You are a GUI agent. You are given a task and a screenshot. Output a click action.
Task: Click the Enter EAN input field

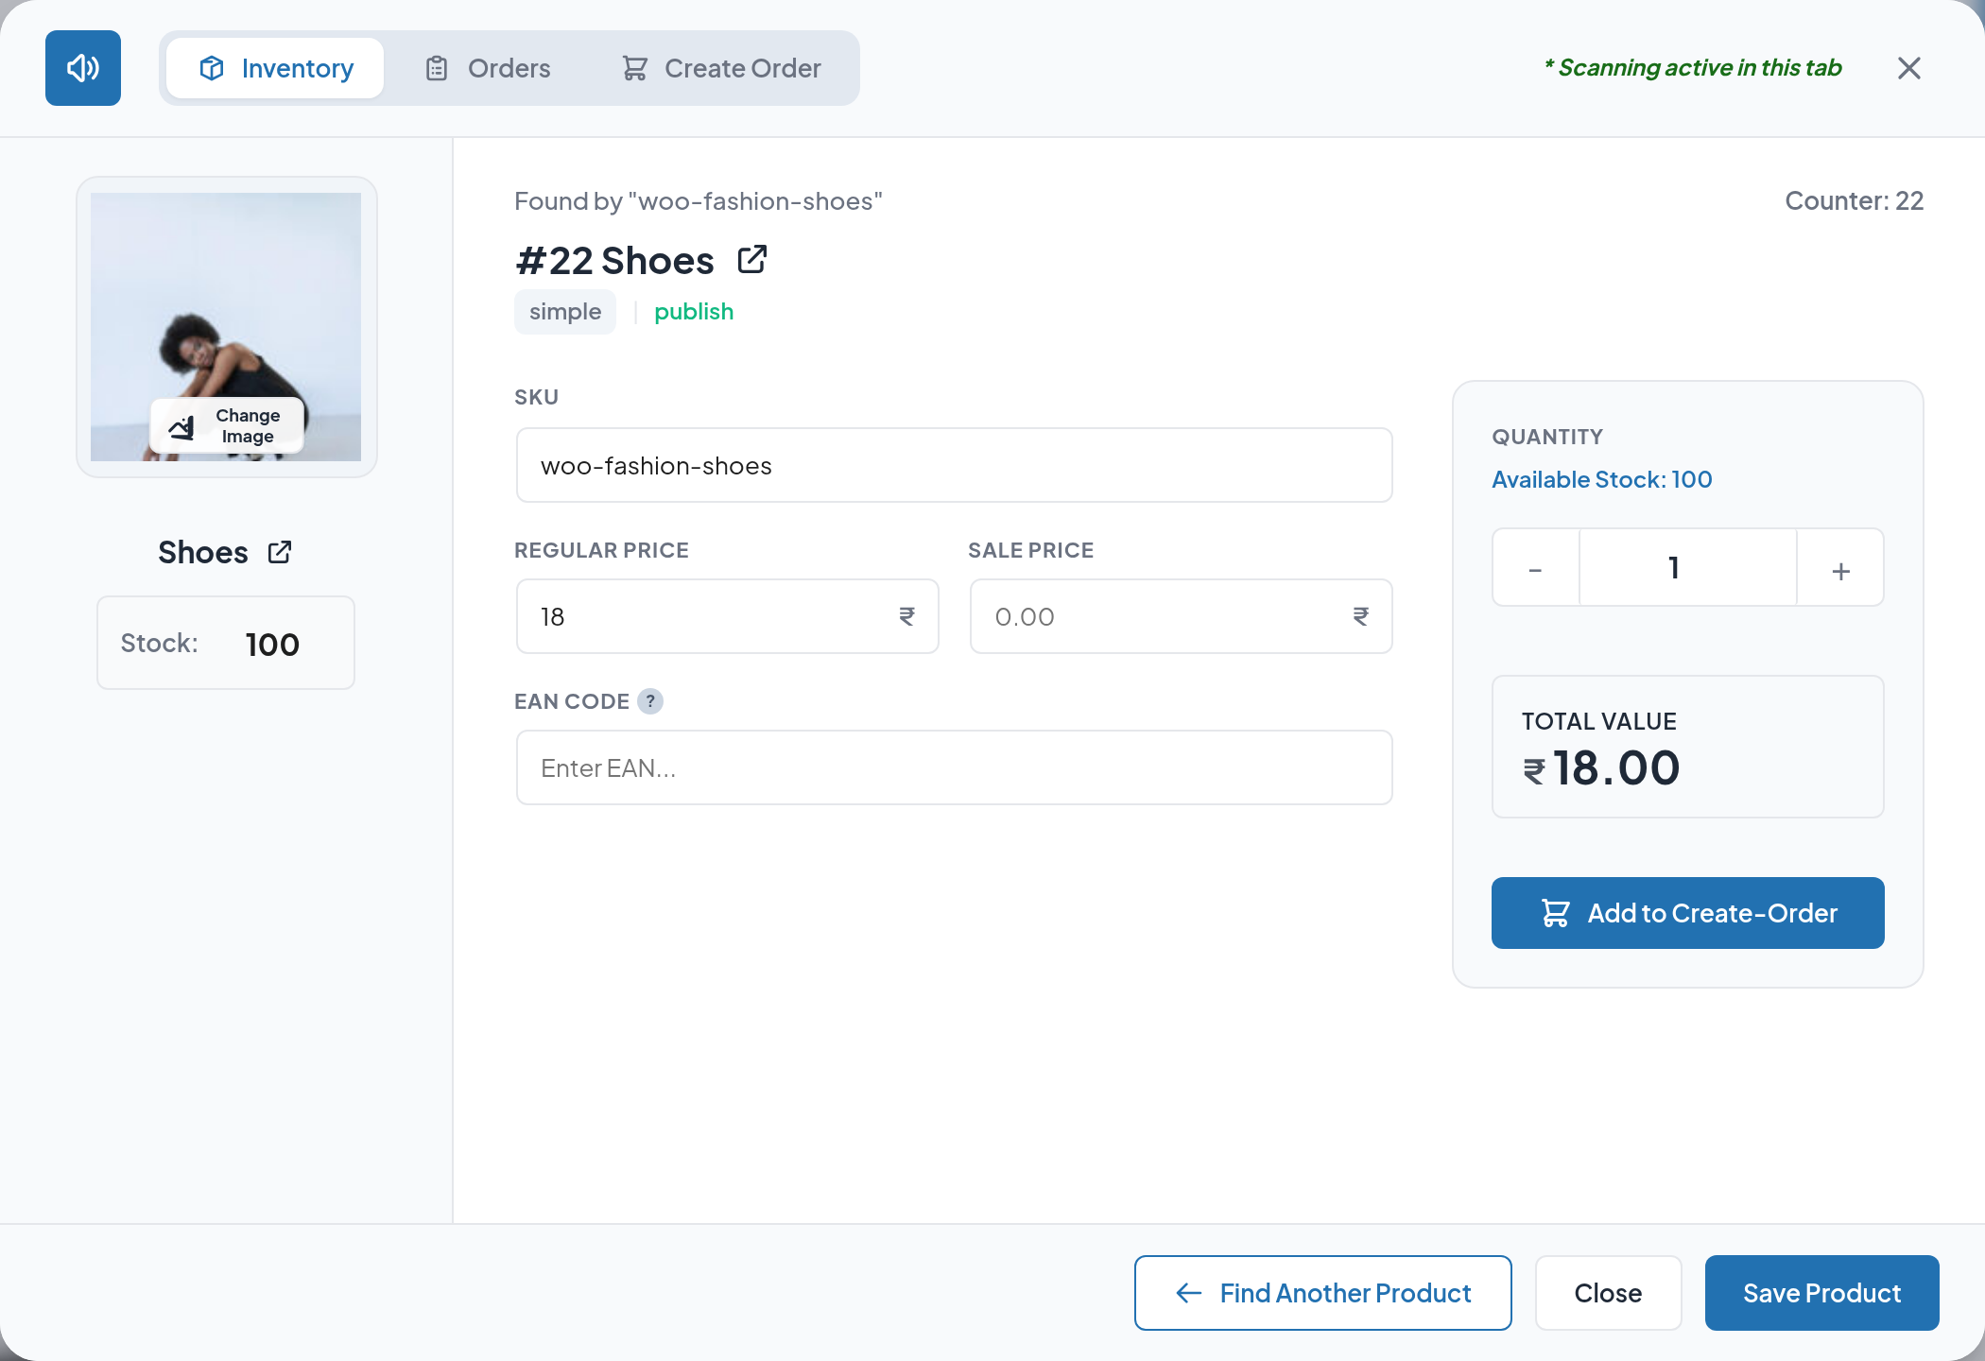click(x=954, y=767)
